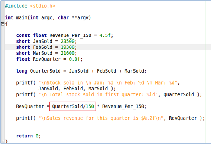
Task: Click 'QuarterSold/150' in the RevQuarter assignment
Action: pyautogui.click(x=73, y=106)
